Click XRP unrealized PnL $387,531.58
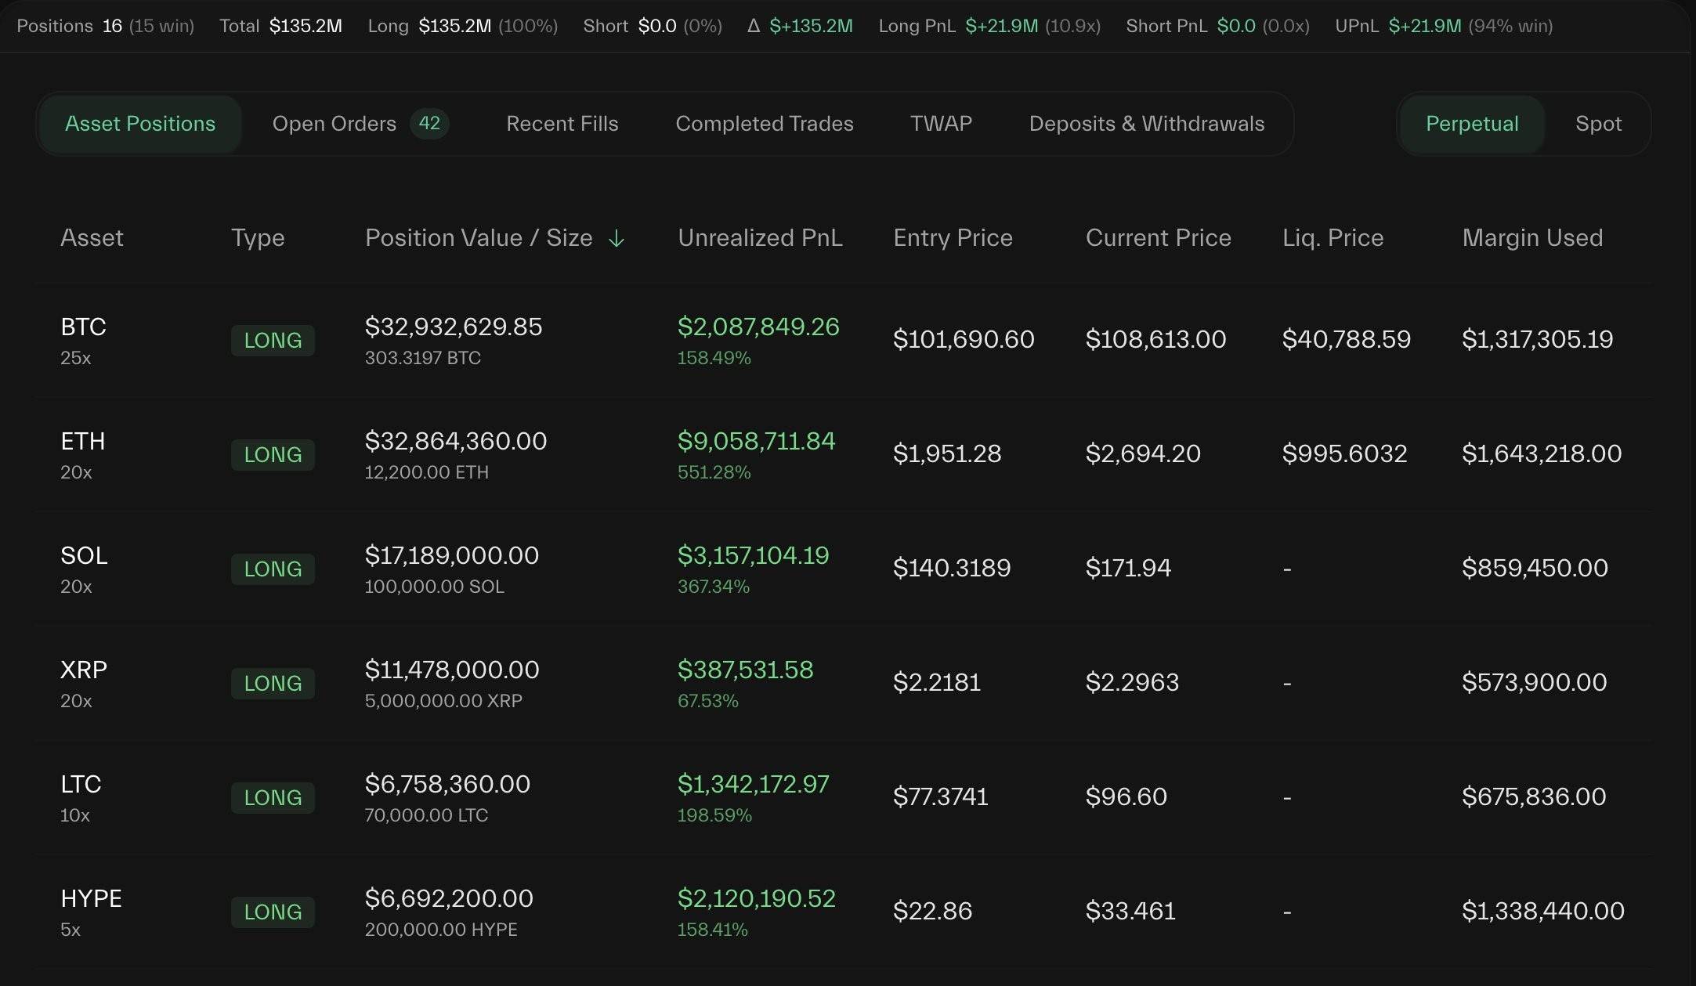The height and width of the screenshot is (986, 1696). pos(746,670)
